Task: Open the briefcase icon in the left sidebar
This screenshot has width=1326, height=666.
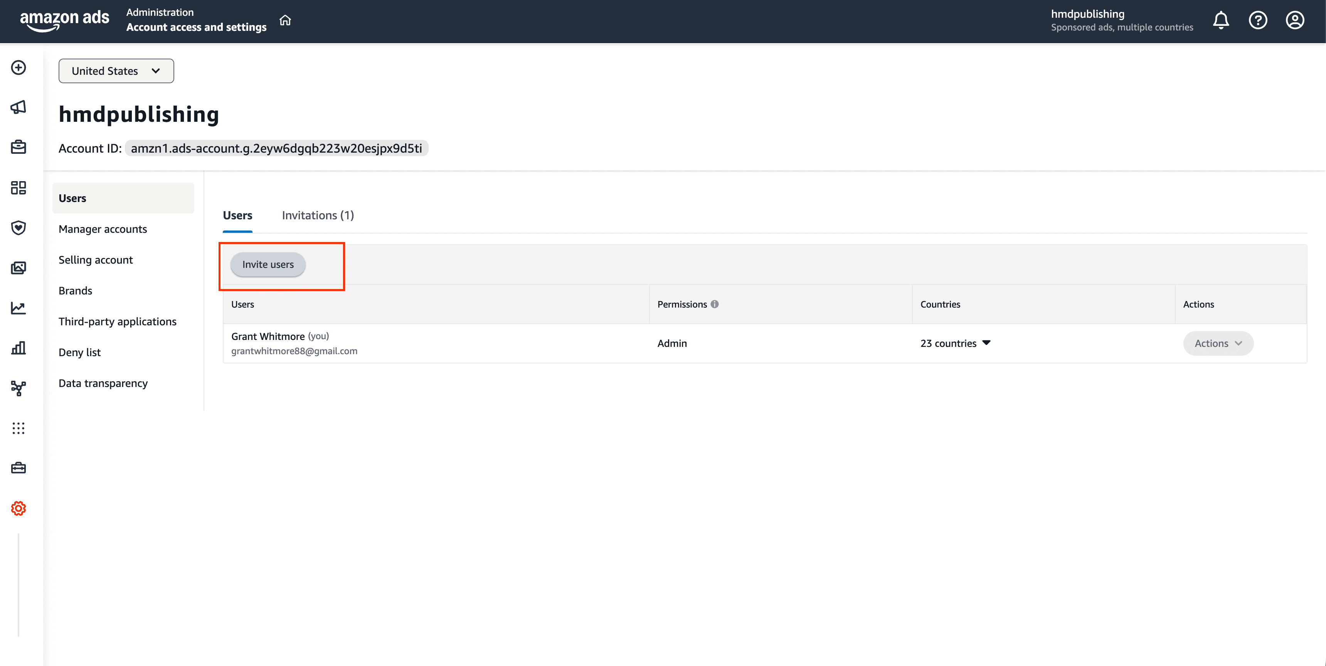Action: coord(19,147)
